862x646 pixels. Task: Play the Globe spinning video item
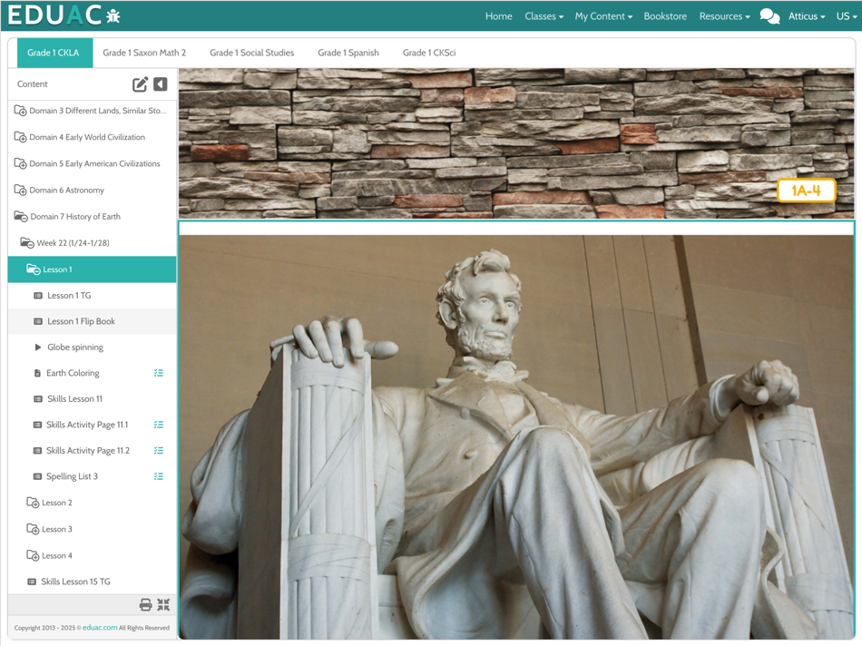click(x=74, y=347)
